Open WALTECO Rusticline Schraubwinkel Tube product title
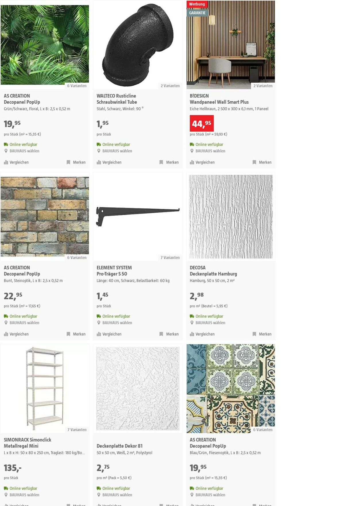This screenshot has width=359, height=506. click(x=117, y=99)
